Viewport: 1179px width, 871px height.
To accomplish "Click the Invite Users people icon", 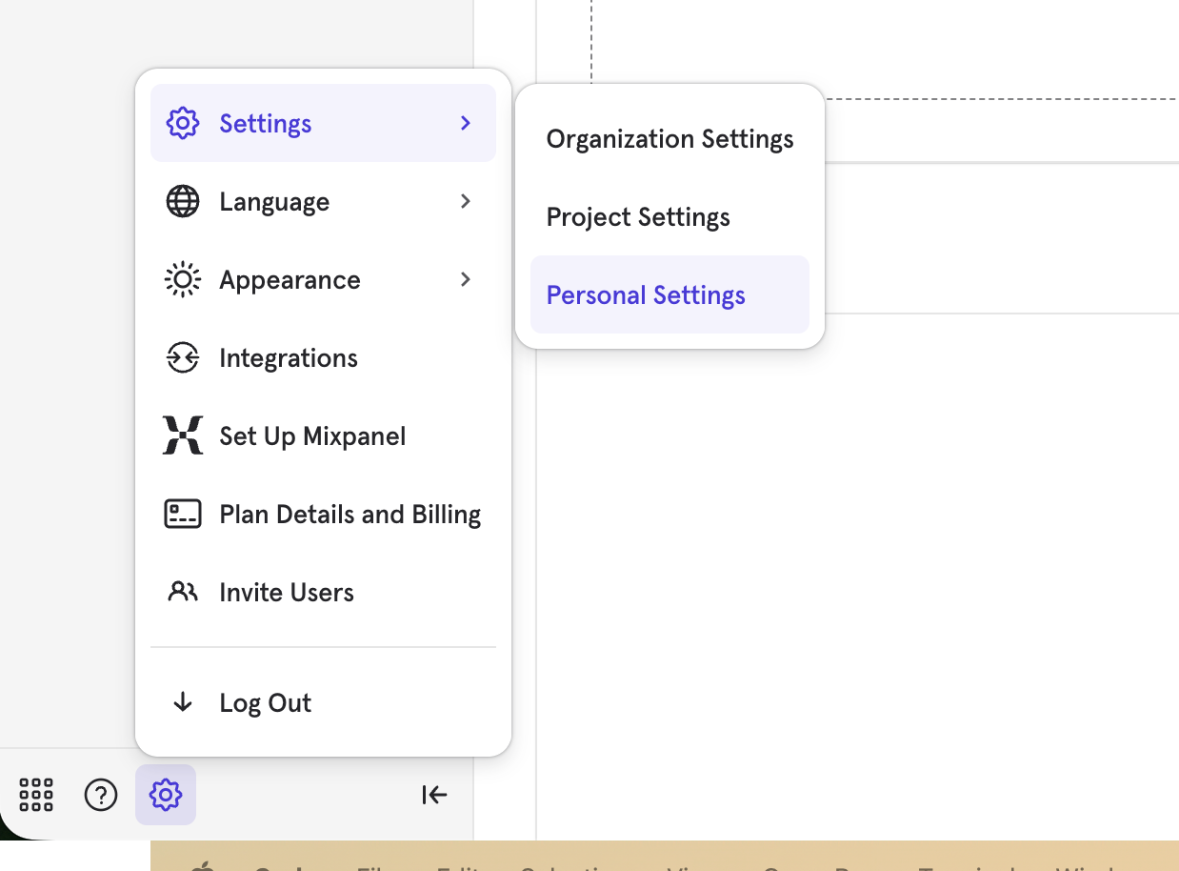I will (182, 592).
